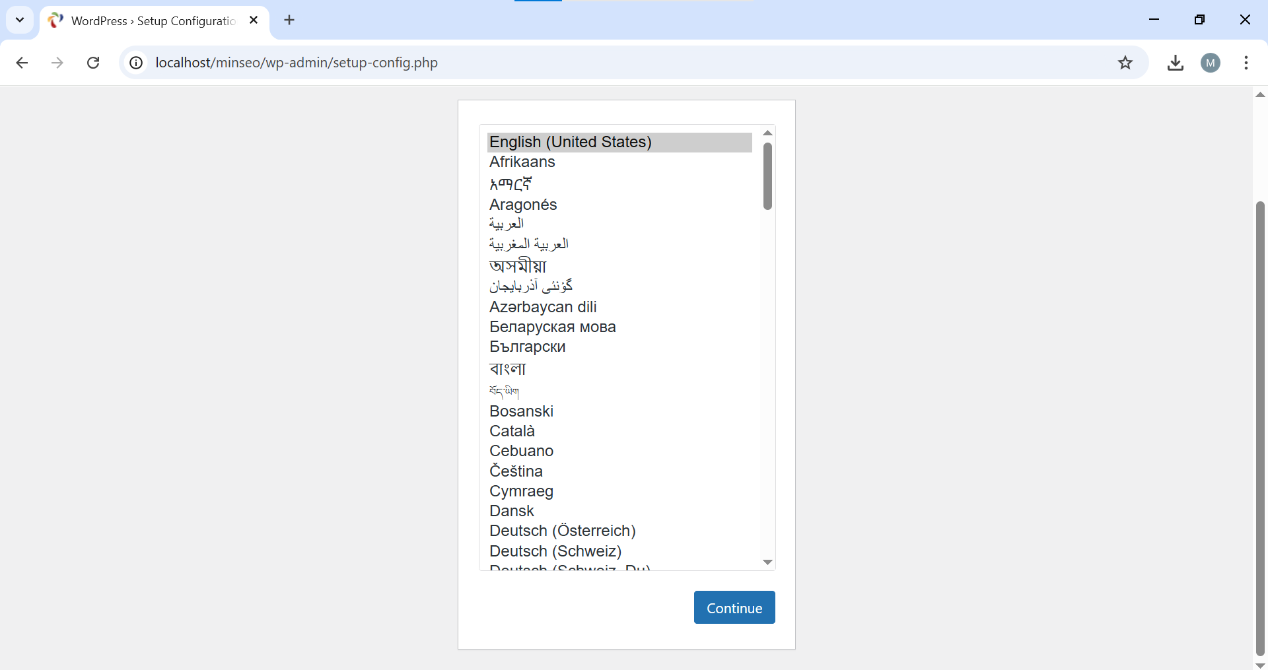This screenshot has width=1268, height=670.
Task: Open the profile avatar M icon
Action: tap(1210, 63)
